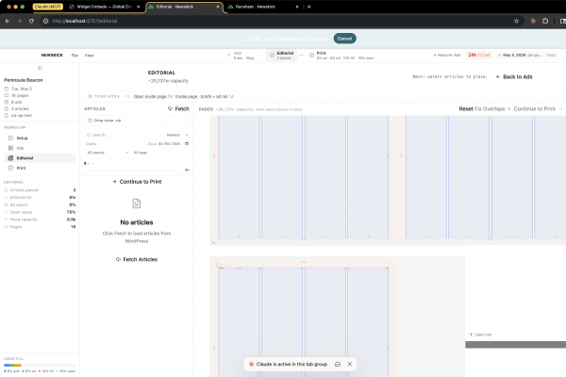The width and height of the screenshot is (566, 377).
Task: Click the chat icon in Claude active popup
Action: (338, 364)
